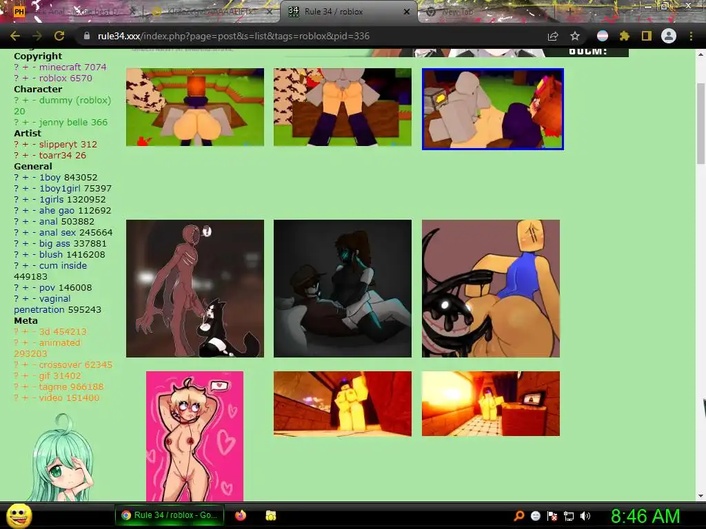Screen dimensions: 706x529
Task: Open the share-this-page icon in address bar
Action: [x=553, y=37]
